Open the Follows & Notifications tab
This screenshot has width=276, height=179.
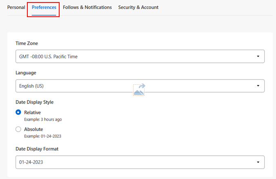[87, 7]
